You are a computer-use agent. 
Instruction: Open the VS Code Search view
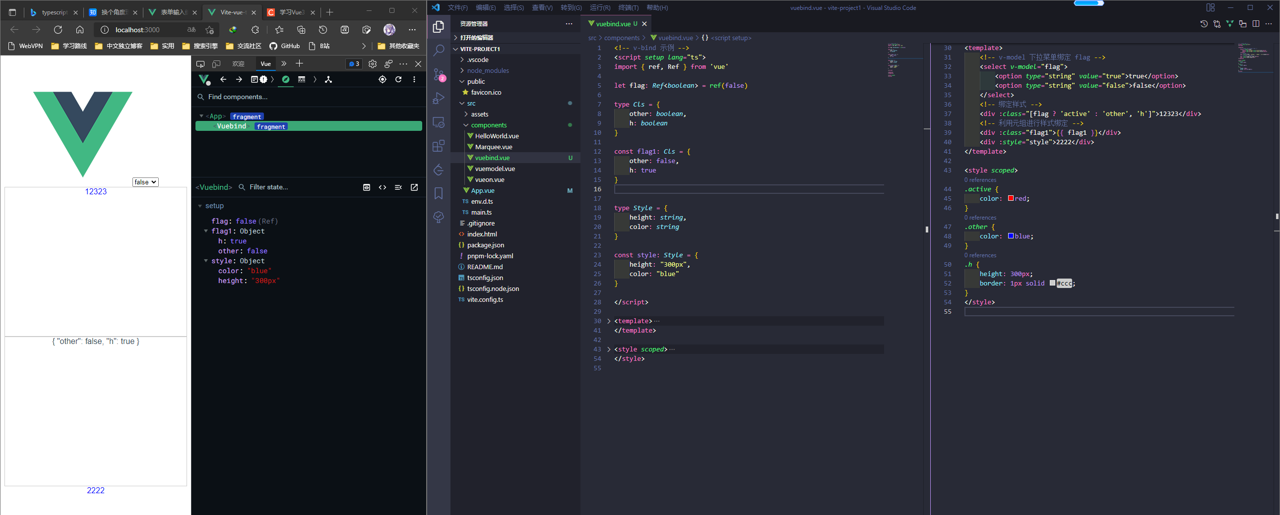tap(439, 50)
